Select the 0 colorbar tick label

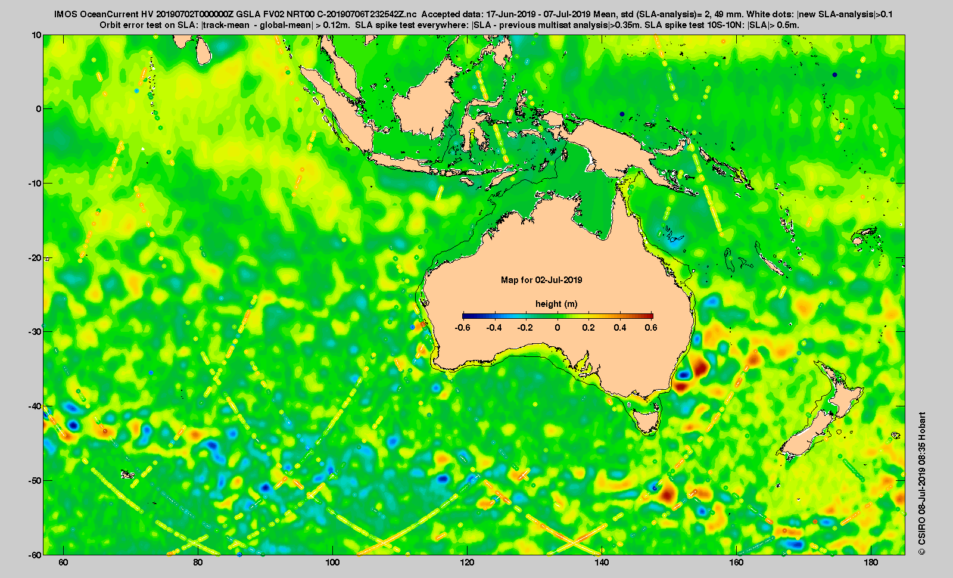558,328
